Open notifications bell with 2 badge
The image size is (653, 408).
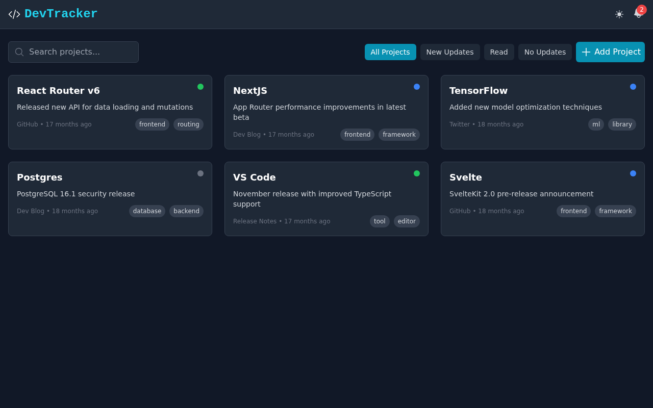[x=639, y=13]
